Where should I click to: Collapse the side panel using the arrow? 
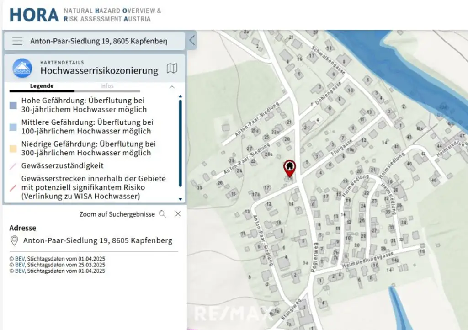click(192, 40)
